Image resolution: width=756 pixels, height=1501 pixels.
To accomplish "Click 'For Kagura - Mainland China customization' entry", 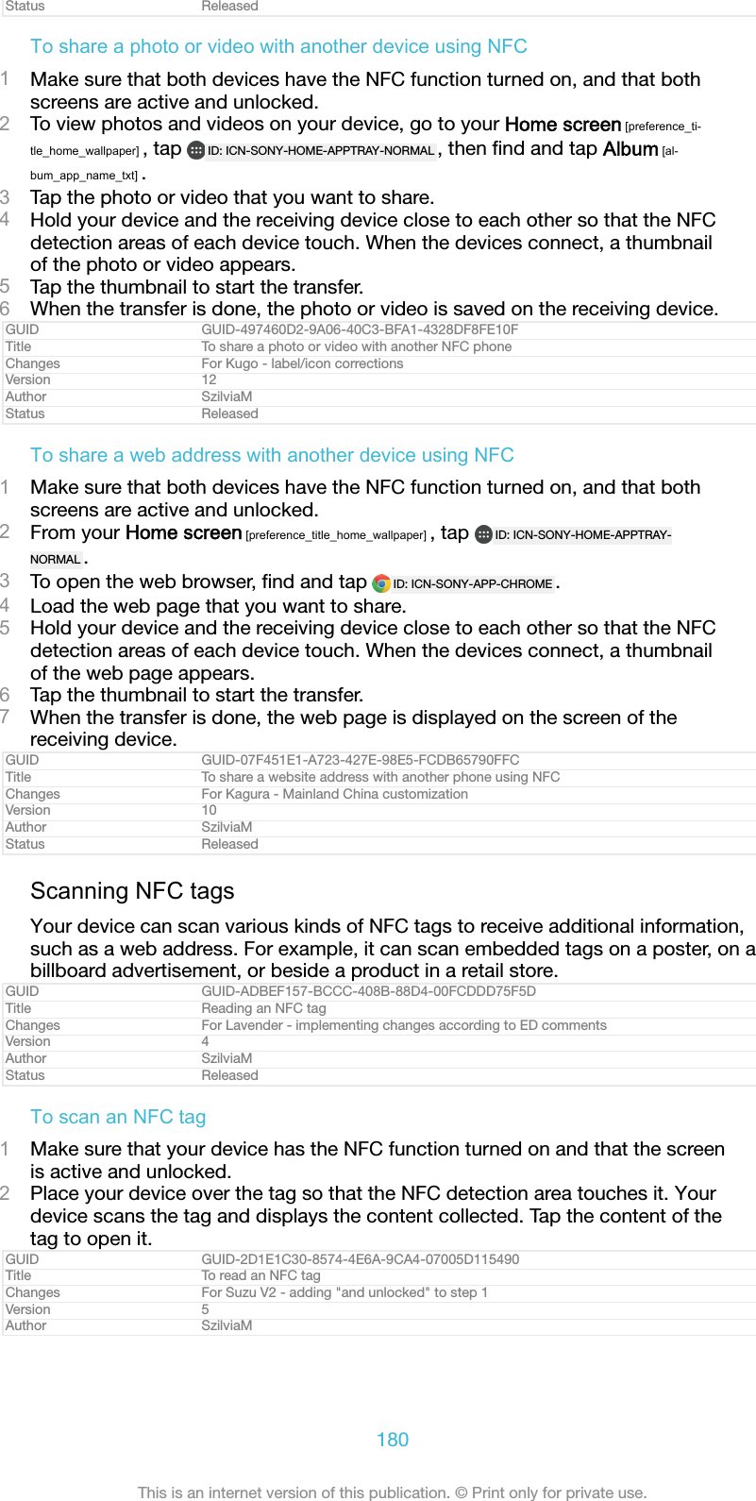I will [x=334, y=794].
